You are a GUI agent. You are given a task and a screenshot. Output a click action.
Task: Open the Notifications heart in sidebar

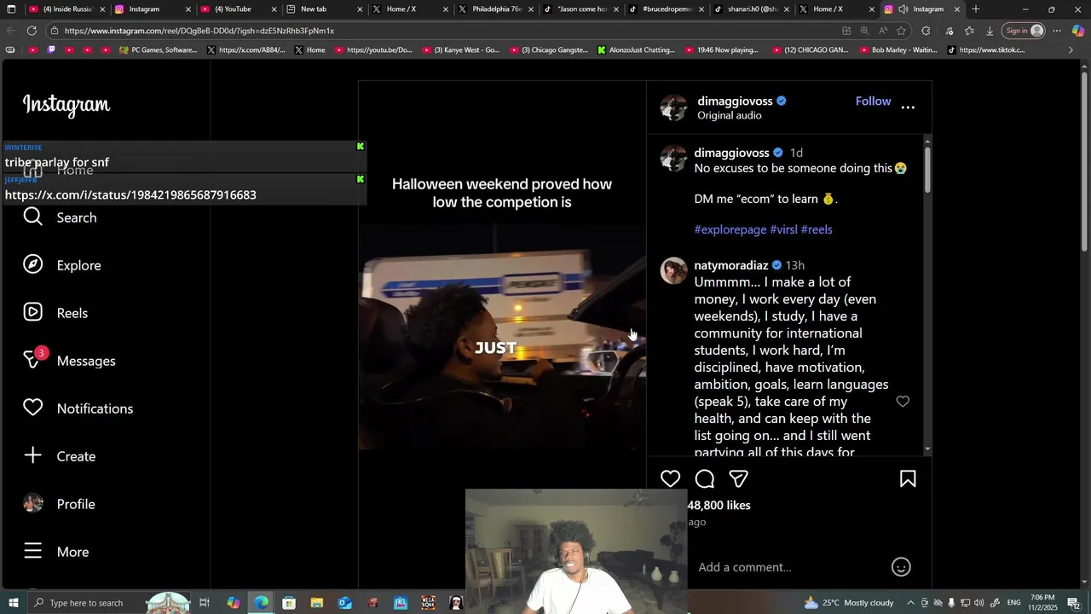pos(78,408)
